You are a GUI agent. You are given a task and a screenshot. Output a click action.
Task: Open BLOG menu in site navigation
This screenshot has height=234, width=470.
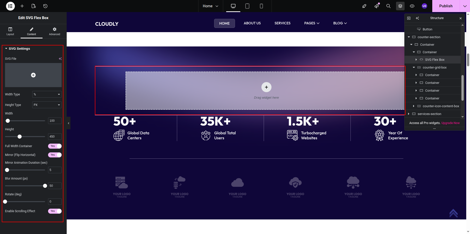point(340,23)
